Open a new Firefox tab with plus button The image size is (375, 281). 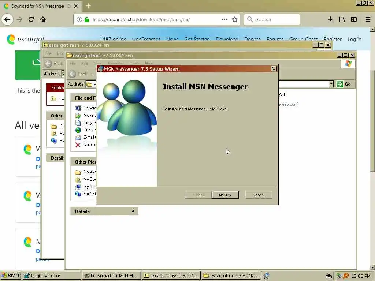[x=88, y=6]
